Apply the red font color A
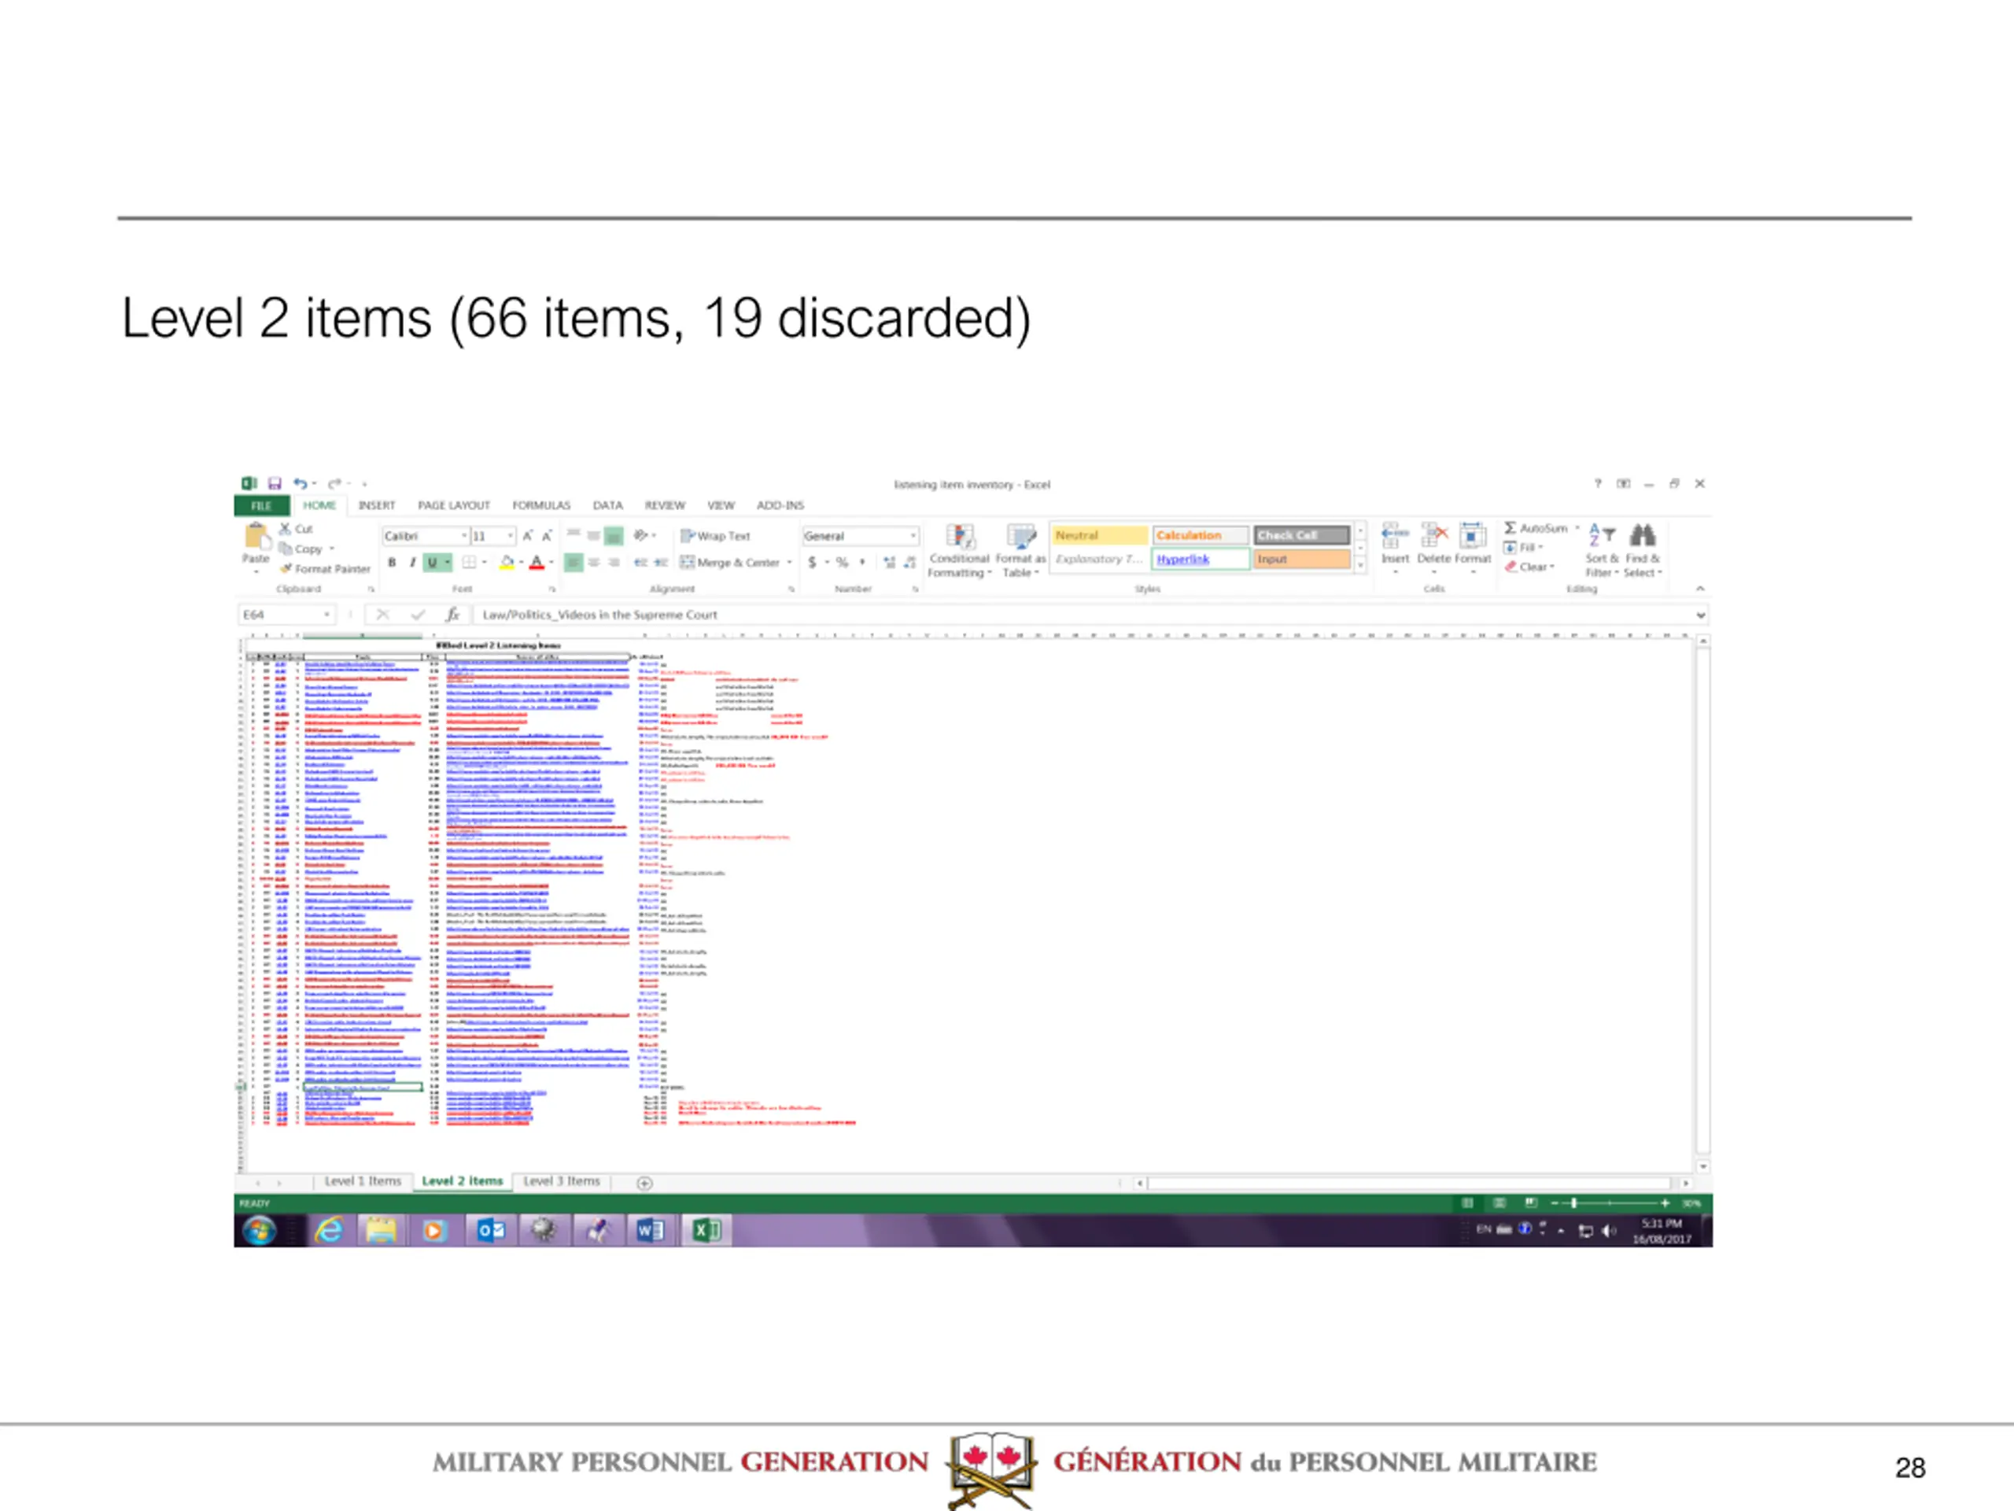 point(537,563)
